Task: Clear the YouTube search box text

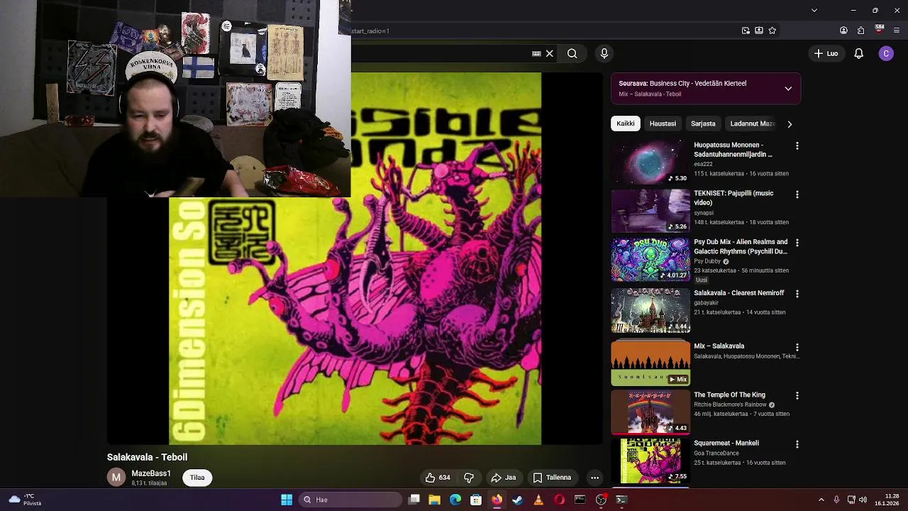Action: [x=549, y=53]
